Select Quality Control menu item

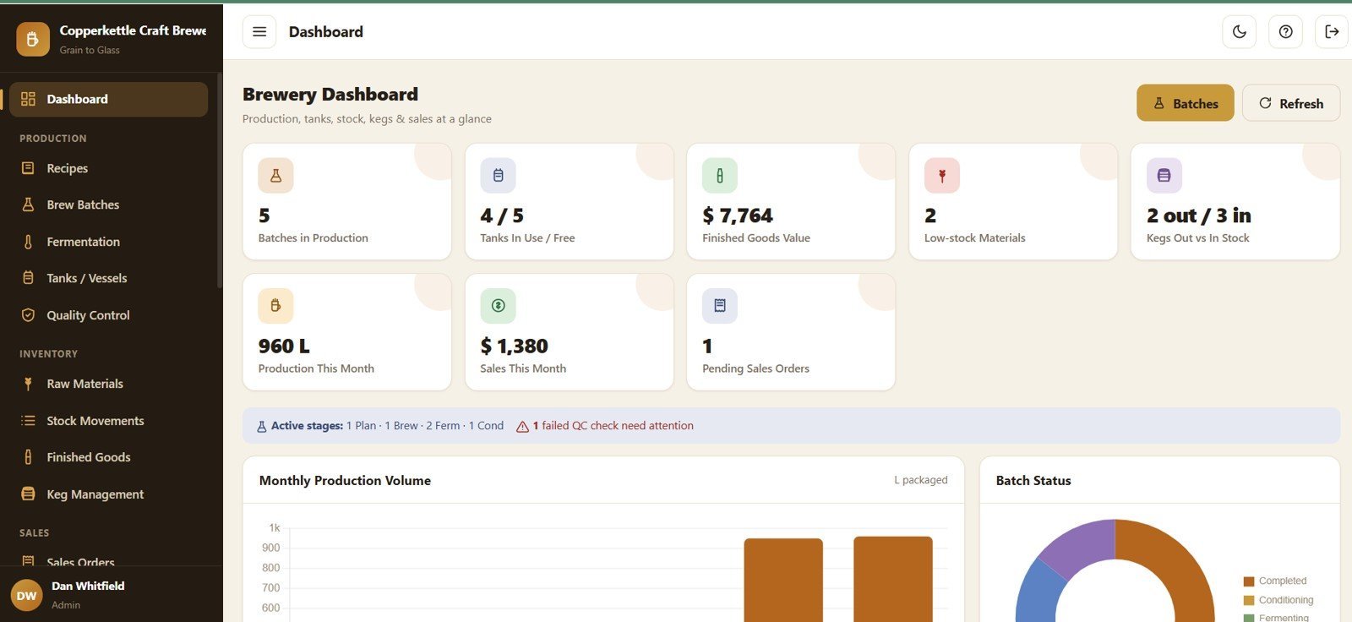[108, 315]
